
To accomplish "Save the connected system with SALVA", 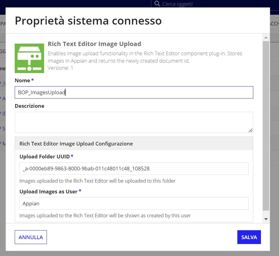I will click(249, 237).
